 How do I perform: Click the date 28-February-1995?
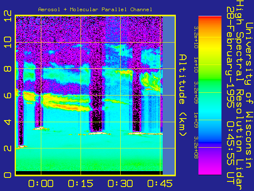(230, 57)
